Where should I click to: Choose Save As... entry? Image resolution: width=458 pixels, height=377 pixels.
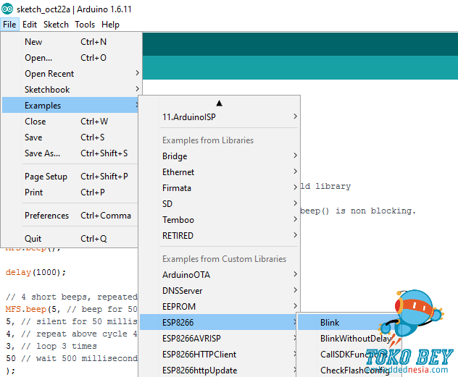pos(70,153)
